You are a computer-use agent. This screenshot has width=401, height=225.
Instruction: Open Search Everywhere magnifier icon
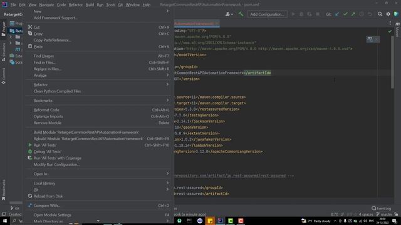coord(380,14)
